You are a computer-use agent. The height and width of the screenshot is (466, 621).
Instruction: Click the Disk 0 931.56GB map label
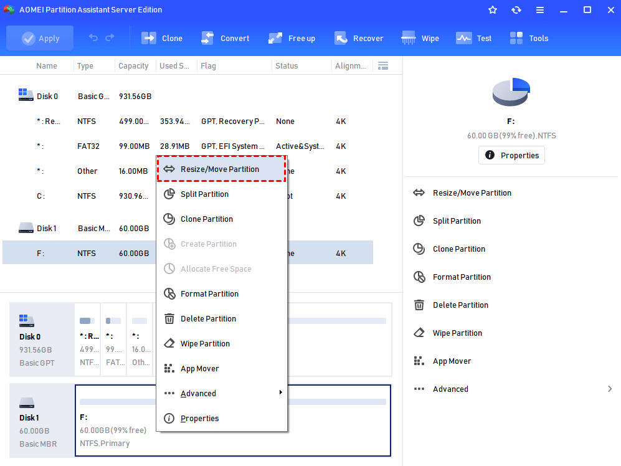(42, 339)
